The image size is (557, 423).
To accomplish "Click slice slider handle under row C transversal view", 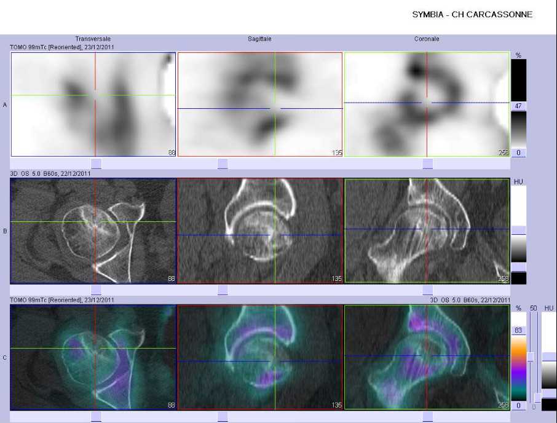I will pos(97,417).
